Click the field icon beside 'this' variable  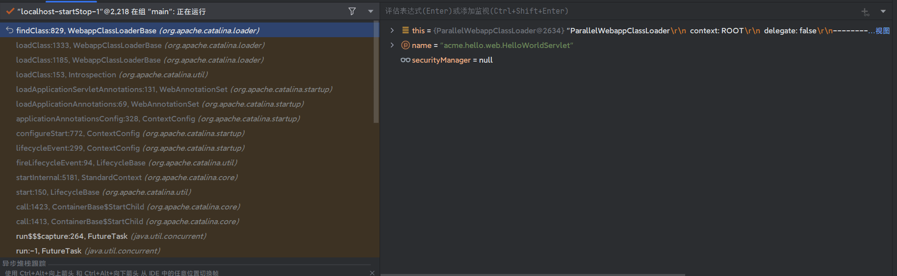405,30
